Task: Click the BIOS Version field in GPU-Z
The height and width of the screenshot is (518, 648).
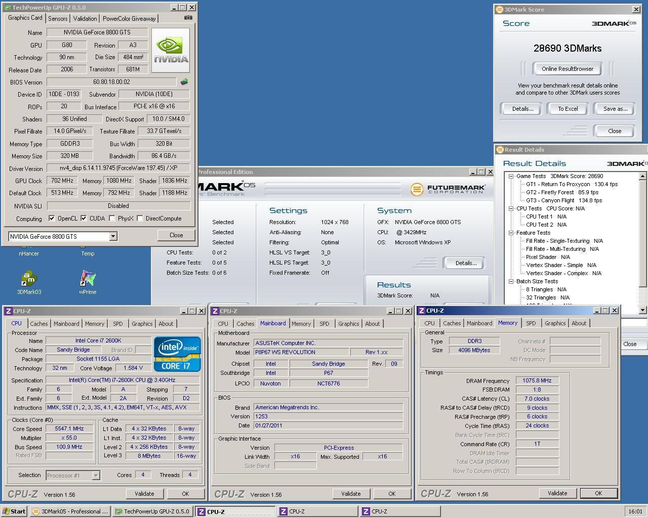Action: tap(111, 82)
